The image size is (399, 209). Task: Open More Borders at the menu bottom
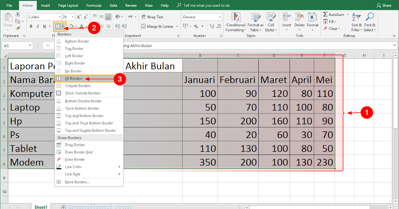tap(76, 182)
